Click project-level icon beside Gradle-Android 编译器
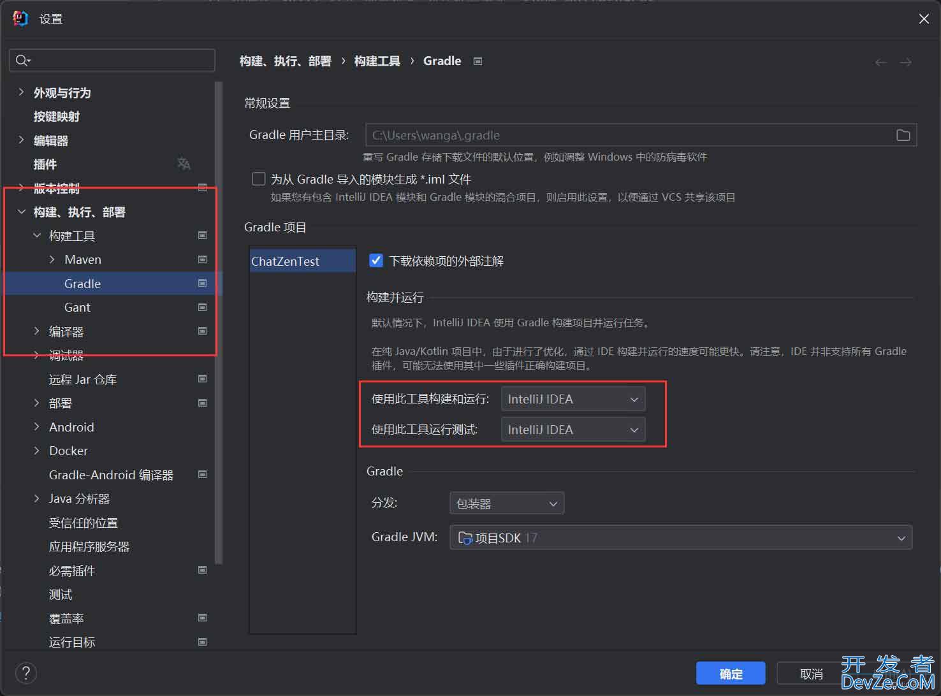941x696 pixels. [202, 474]
